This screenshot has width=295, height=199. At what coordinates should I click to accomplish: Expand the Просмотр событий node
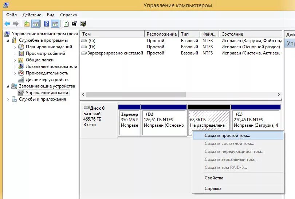(15, 54)
